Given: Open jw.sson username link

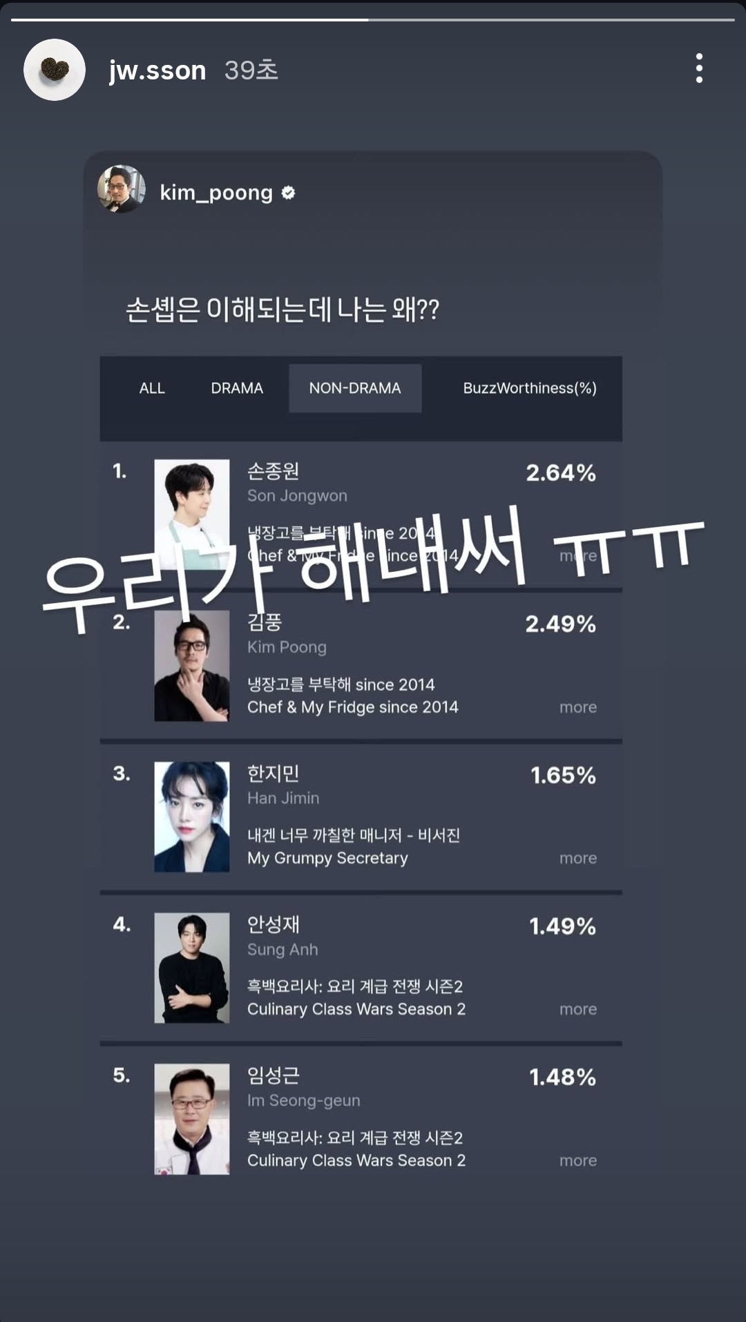Looking at the screenshot, I should click(157, 70).
